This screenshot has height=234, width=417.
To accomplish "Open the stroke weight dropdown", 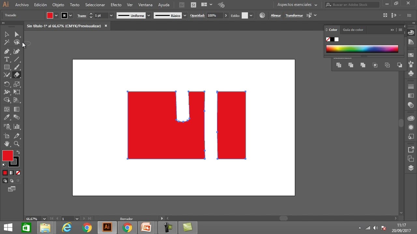I will click(x=111, y=15).
